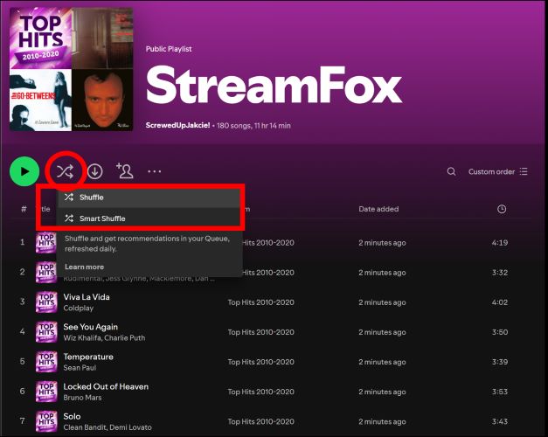Click Date added value for Temperature

click(x=382, y=362)
